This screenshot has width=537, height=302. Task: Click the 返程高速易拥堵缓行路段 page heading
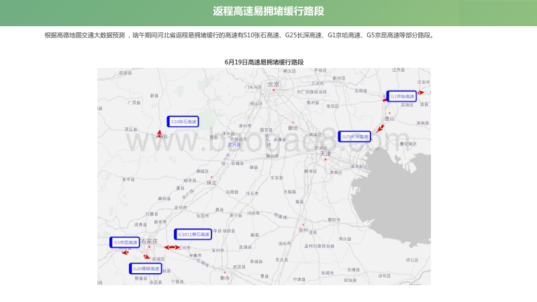coord(268,11)
